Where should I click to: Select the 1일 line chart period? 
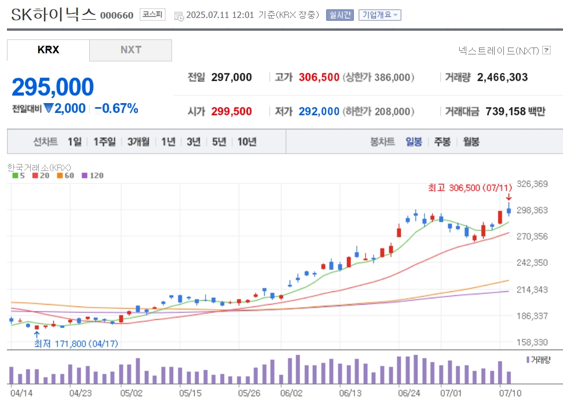pyautogui.click(x=75, y=141)
